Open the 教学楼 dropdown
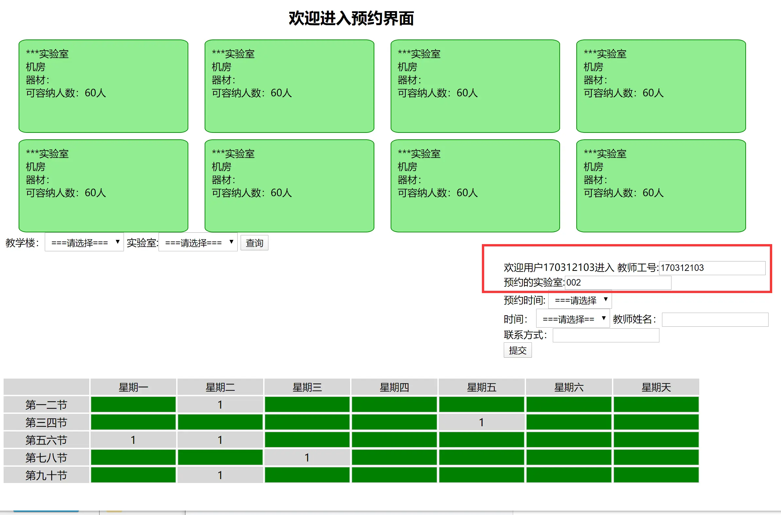Screen dimensions: 781x515 pos(84,242)
